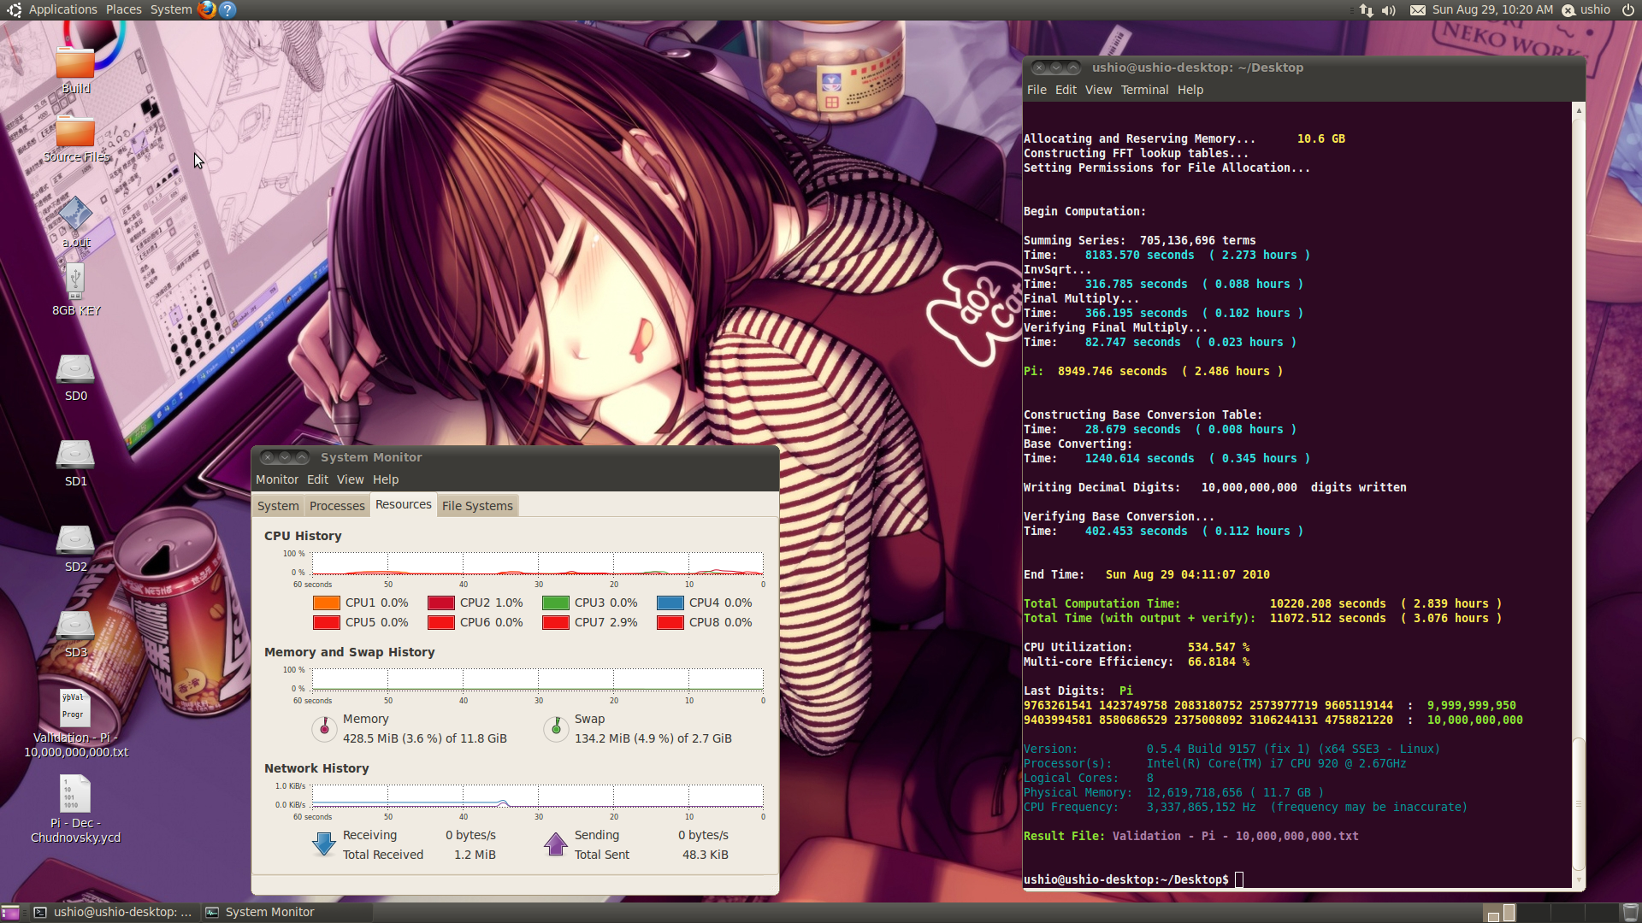The width and height of the screenshot is (1642, 923).
Task: Select Pi Dec Chudnovsky.ycd file icon
Action: (x=75, y=794)
